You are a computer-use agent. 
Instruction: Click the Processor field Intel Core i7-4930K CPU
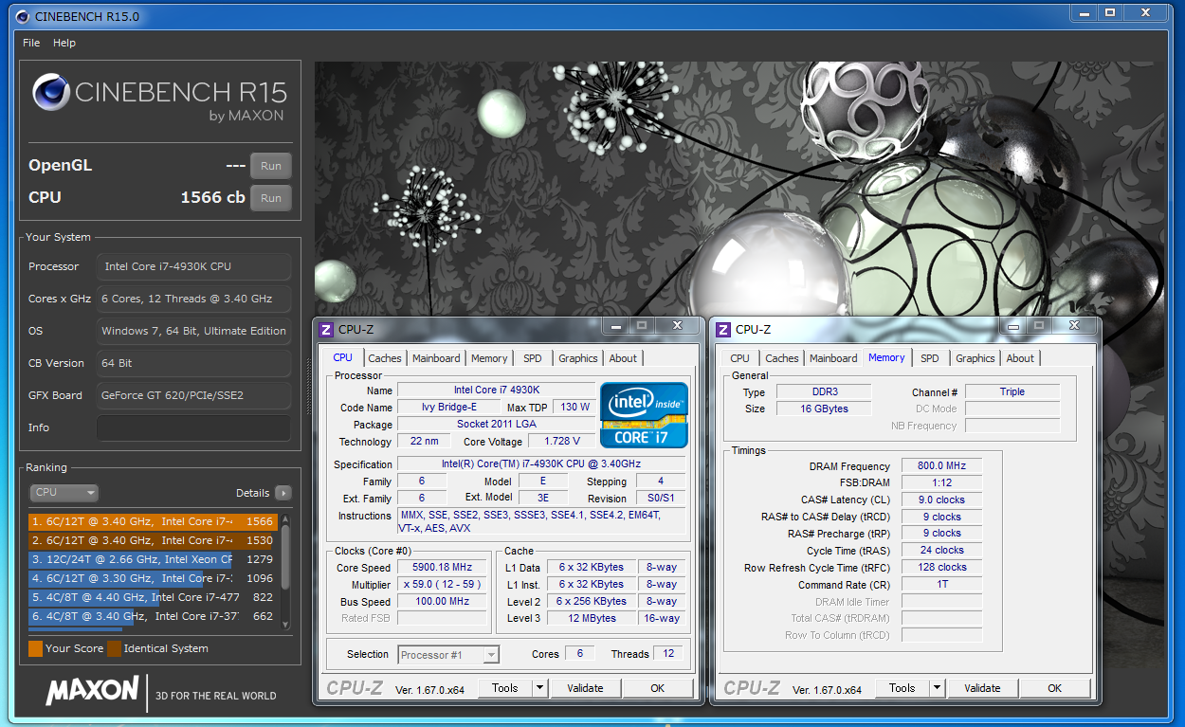(193, 266)
